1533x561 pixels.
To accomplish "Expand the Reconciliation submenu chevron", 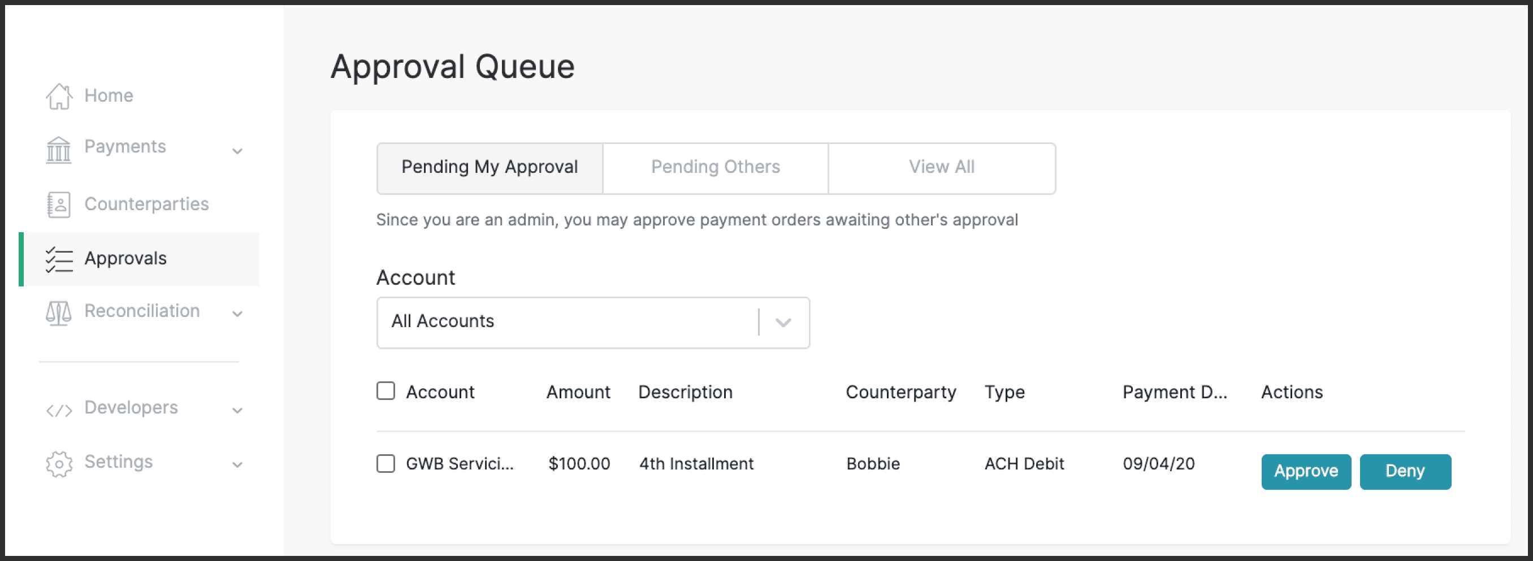I will [237, 314].
